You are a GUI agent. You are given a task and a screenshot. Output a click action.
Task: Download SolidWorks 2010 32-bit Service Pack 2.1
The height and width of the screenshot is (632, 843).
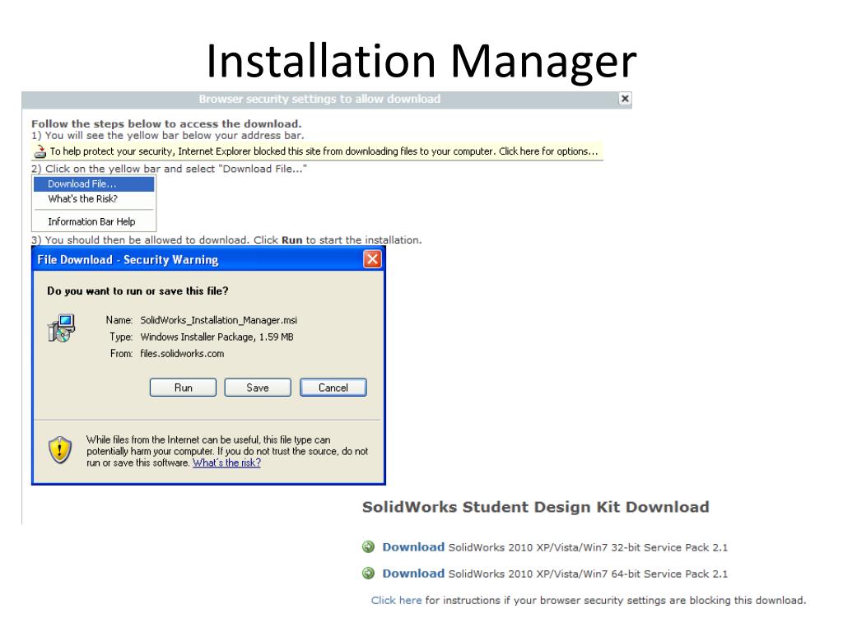coord(413,547)
